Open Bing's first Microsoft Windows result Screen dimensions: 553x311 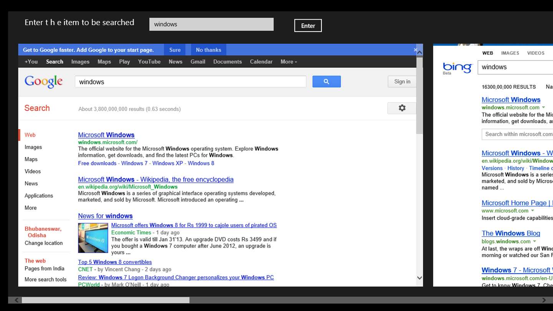511,100
